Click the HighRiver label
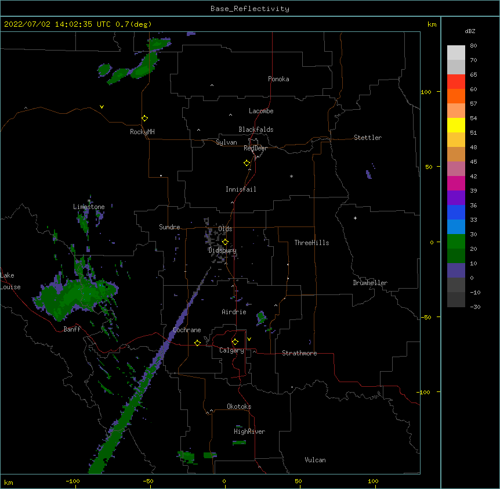The image size is (500, 489). coord(249,432)
